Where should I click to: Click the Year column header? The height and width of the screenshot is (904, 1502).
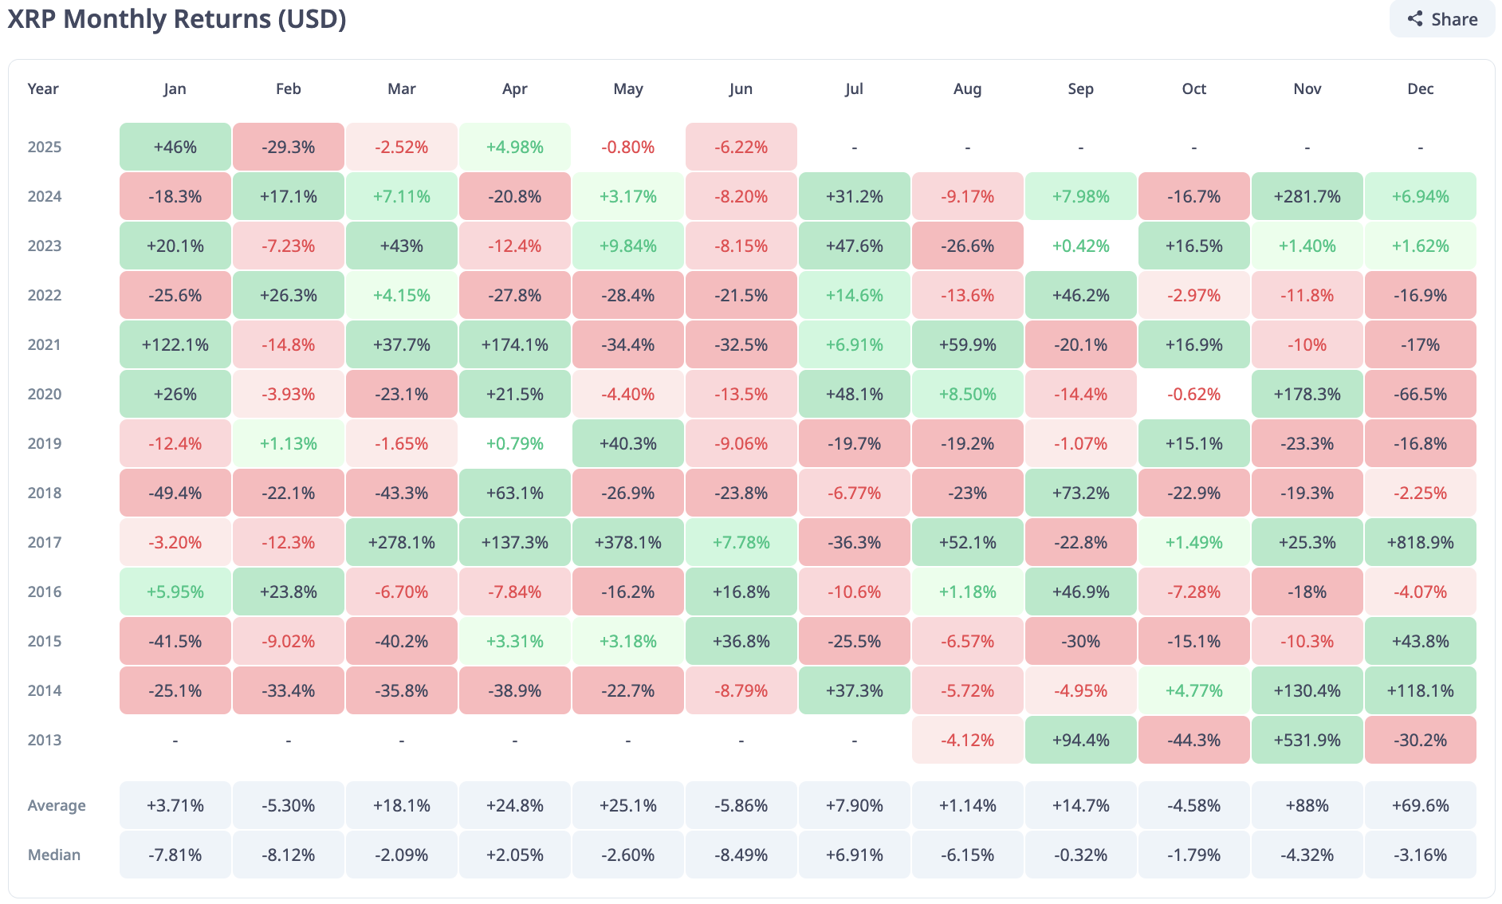[43, 89]
